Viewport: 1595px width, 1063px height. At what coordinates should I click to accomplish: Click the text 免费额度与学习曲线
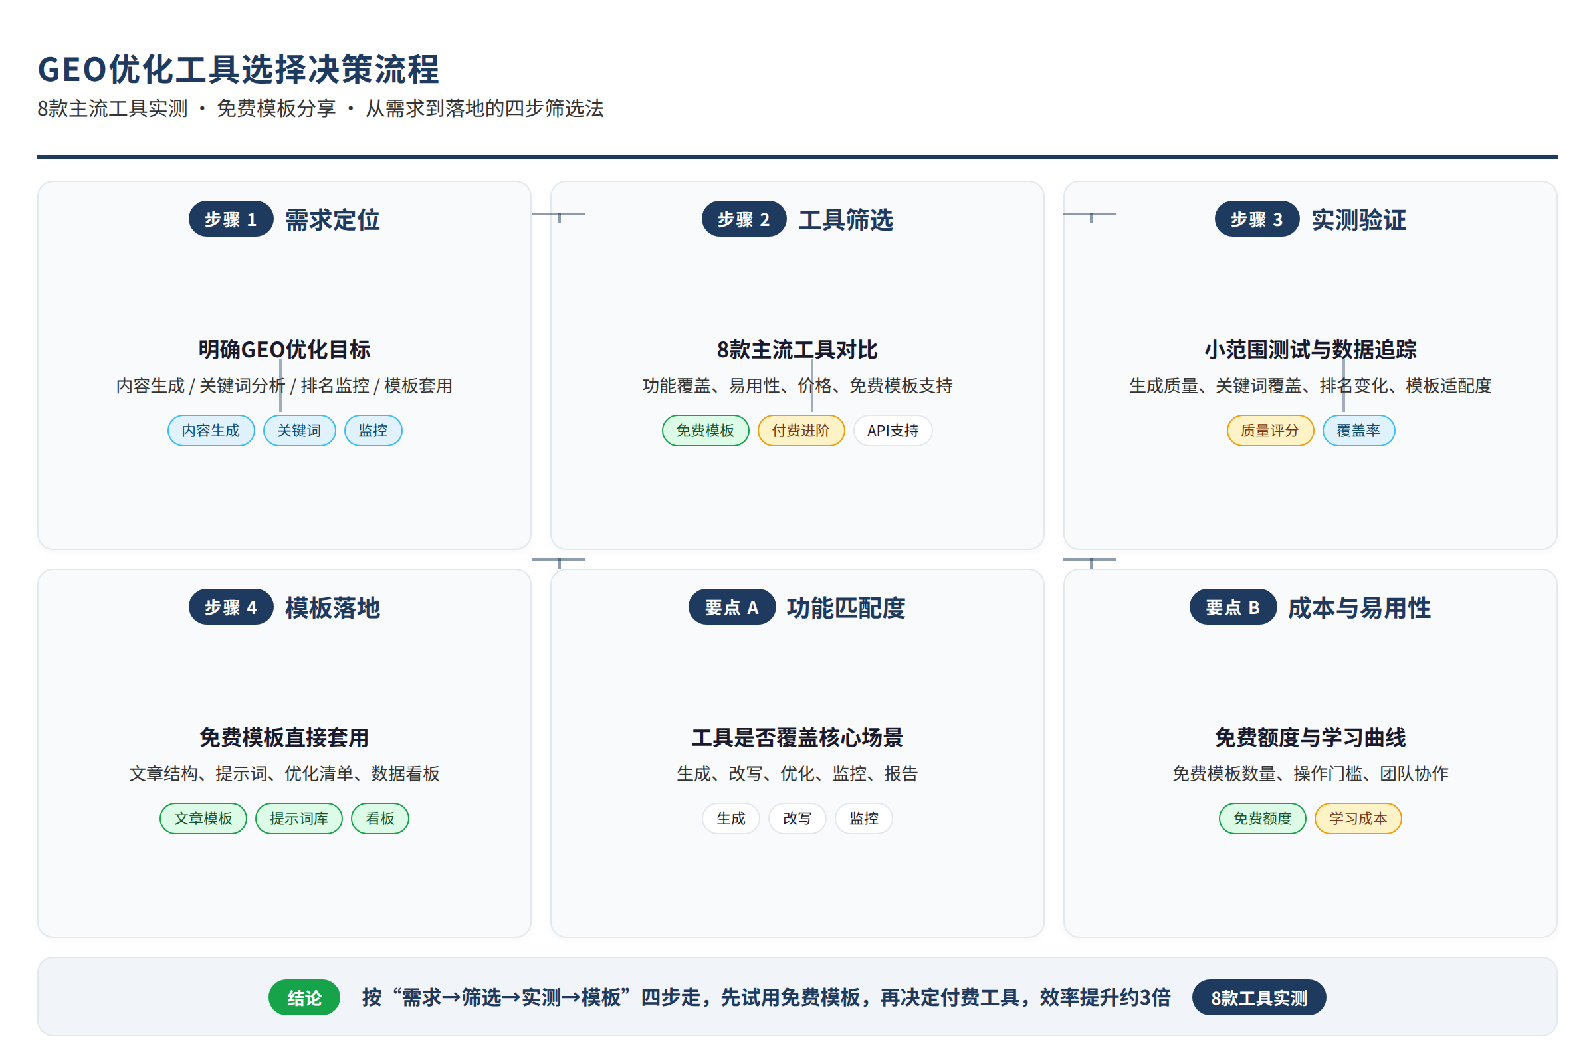[1311, 737]
